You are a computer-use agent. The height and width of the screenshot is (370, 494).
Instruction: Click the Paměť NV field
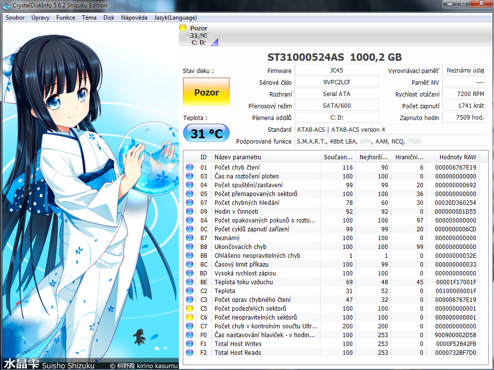point(465,82)
